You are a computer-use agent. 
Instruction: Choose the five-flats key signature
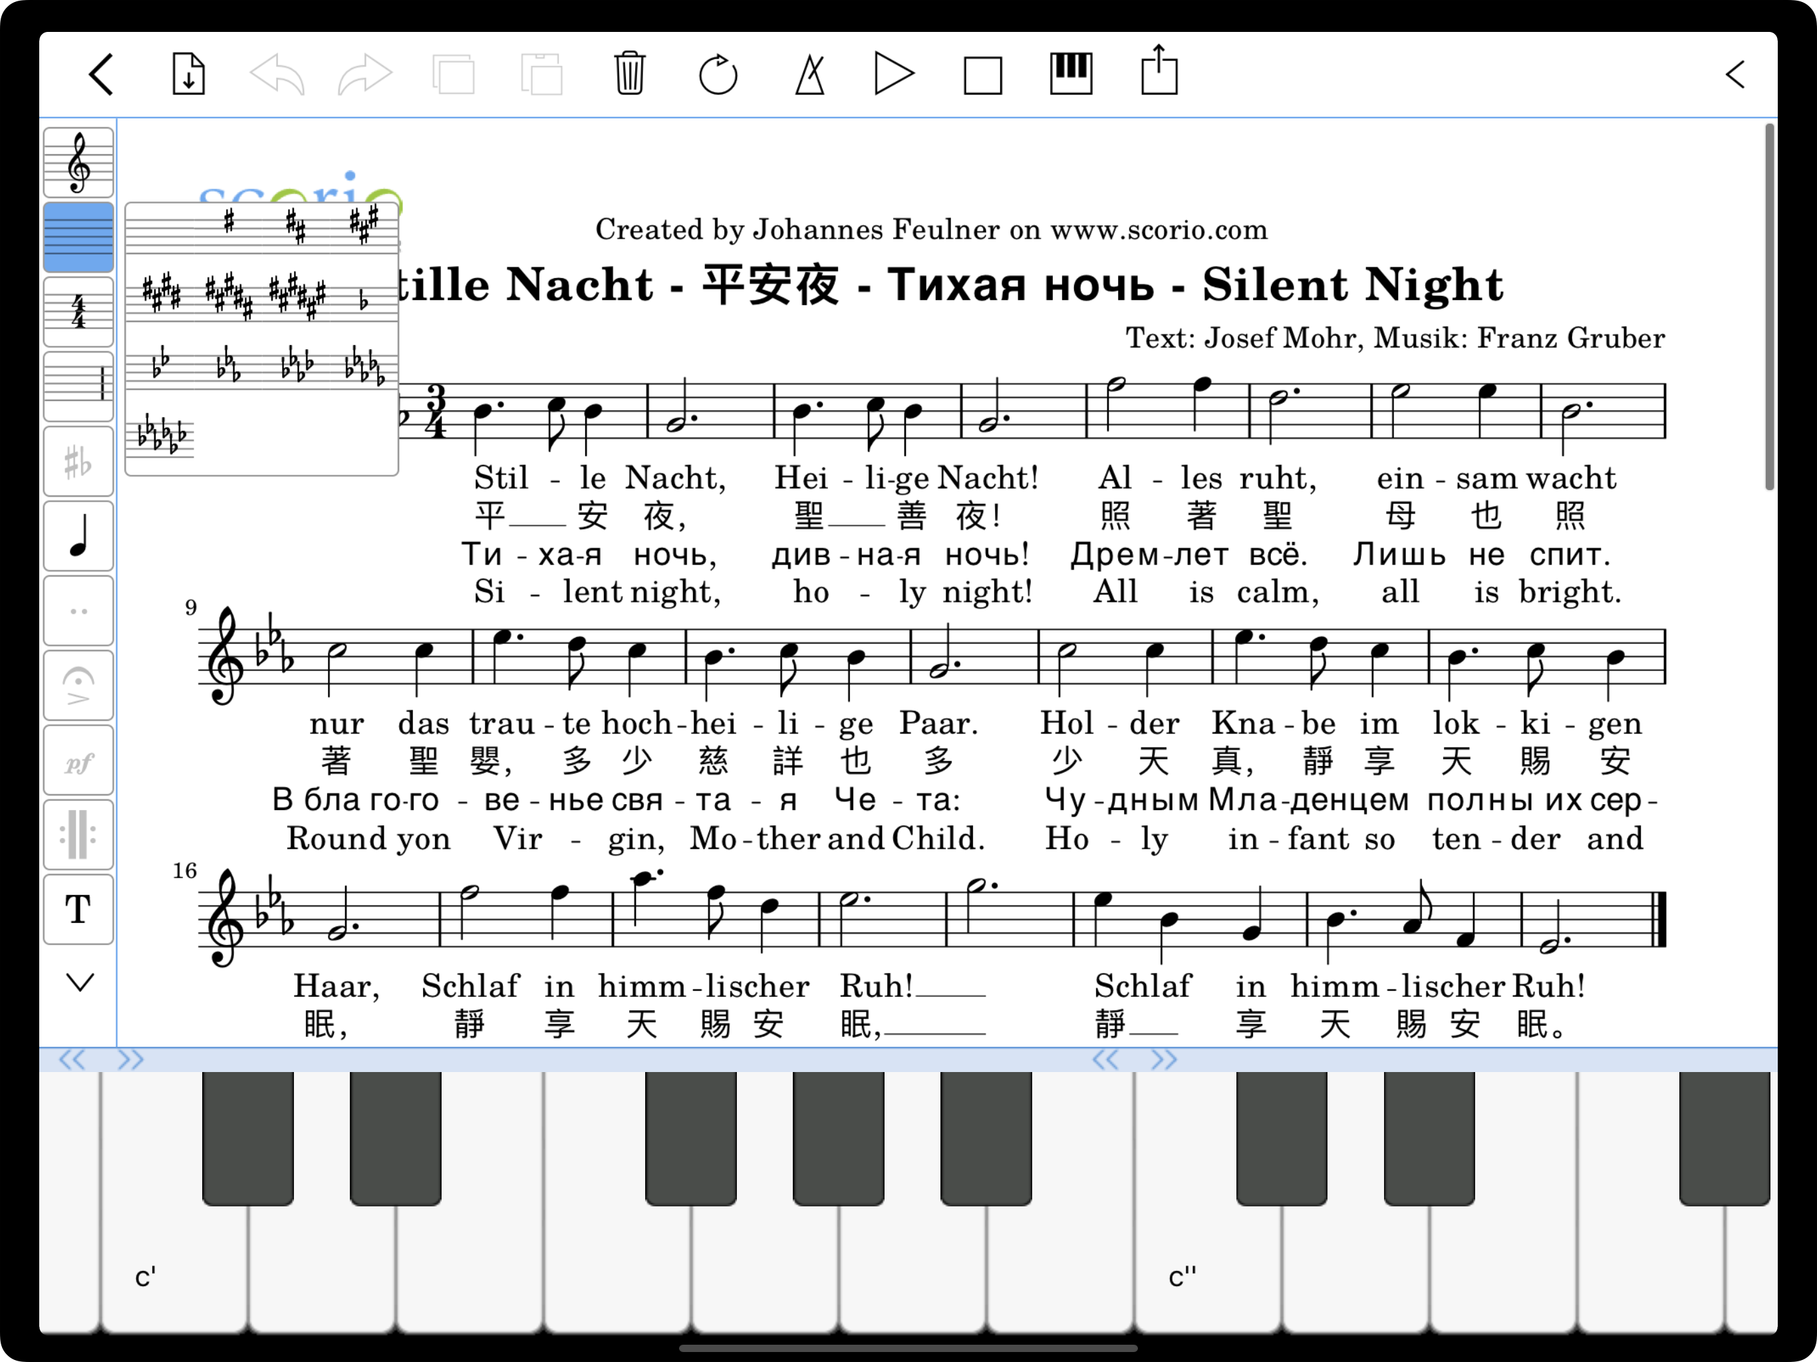coord(364,366)
